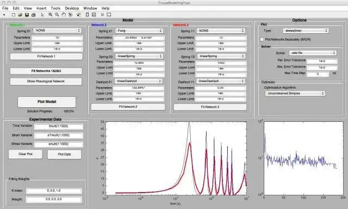The width and height of the screenshot is (348, 209).
Task: Open the Spring 31 dropdown in Network 1
Action: coord(57,30)
